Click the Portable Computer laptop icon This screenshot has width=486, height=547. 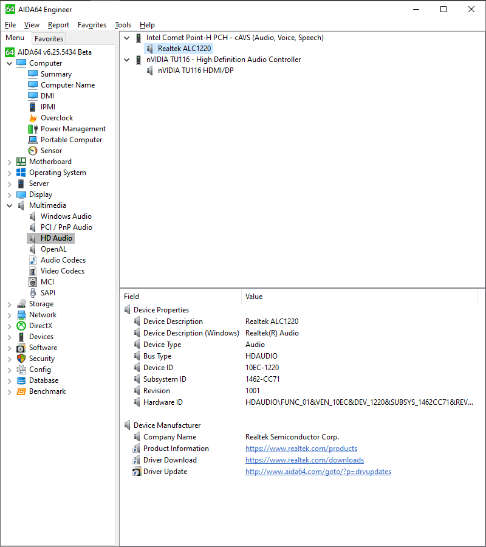pos(33,140)
